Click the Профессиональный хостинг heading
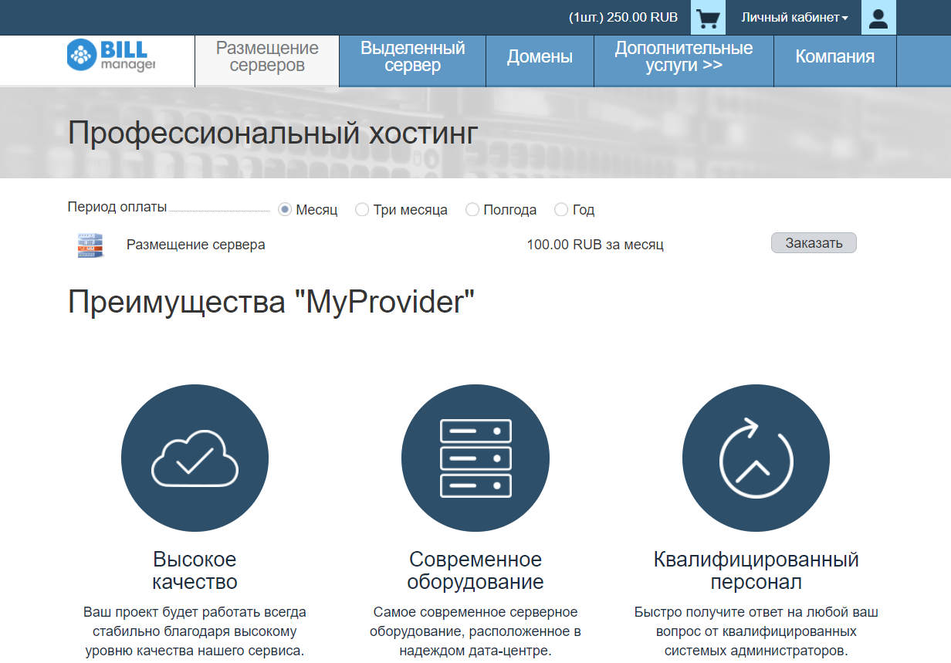 [273, 133]
